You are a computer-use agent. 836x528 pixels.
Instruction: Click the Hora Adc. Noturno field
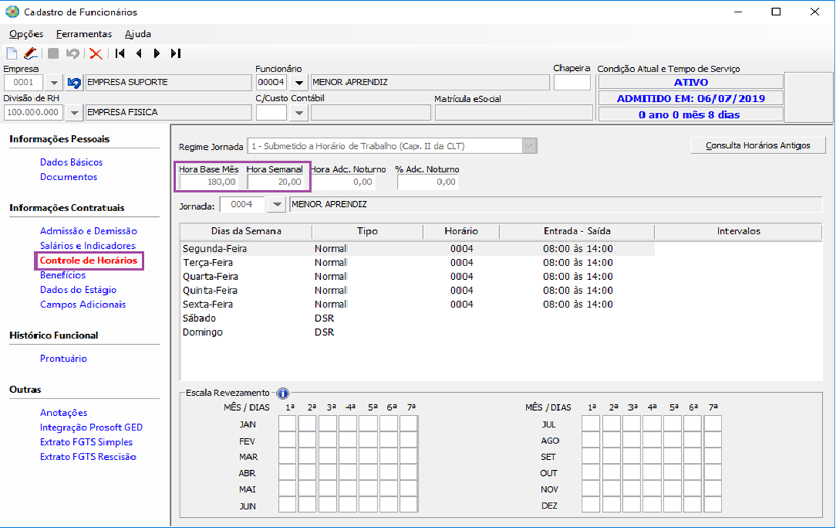(344, 182)
